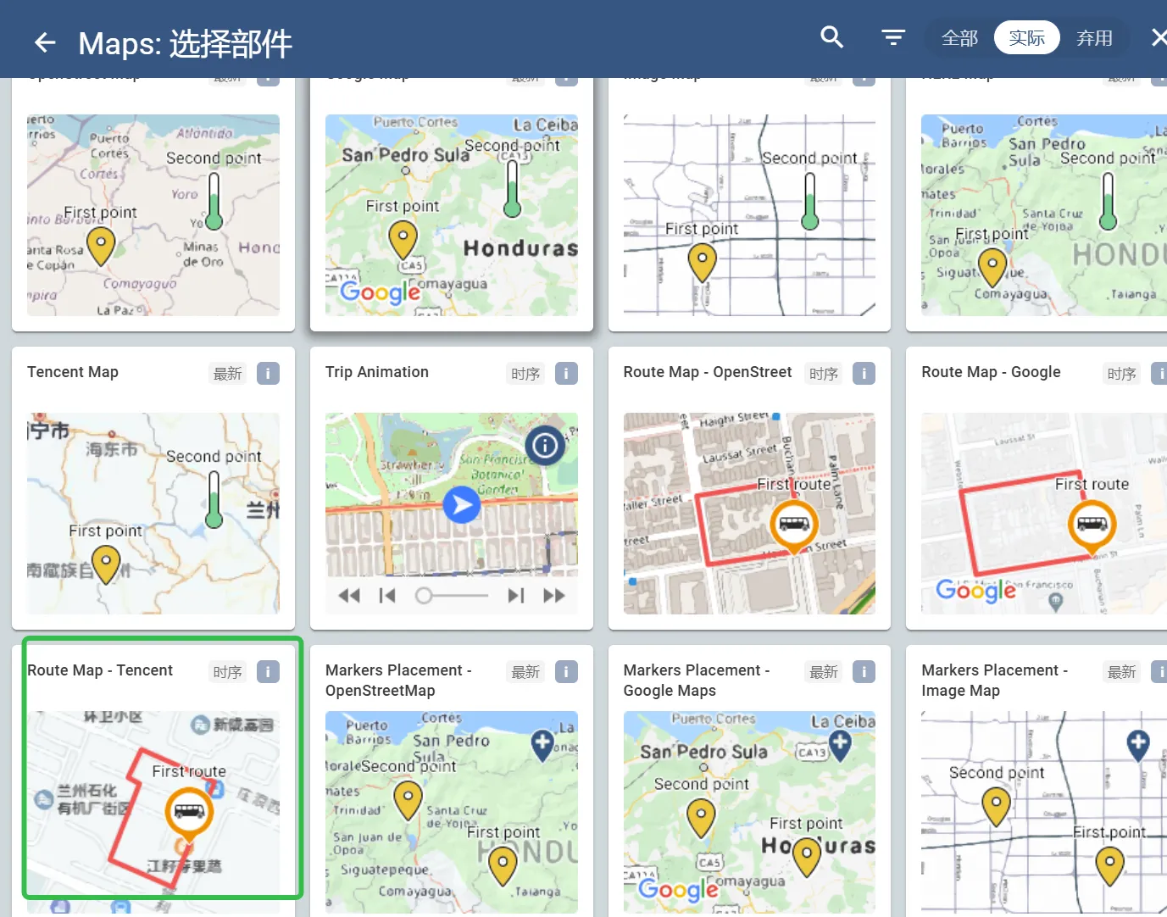Click 时序 tag on Route Map - Google
The image size is (1167, 917).
click(x=1121, y=374)
